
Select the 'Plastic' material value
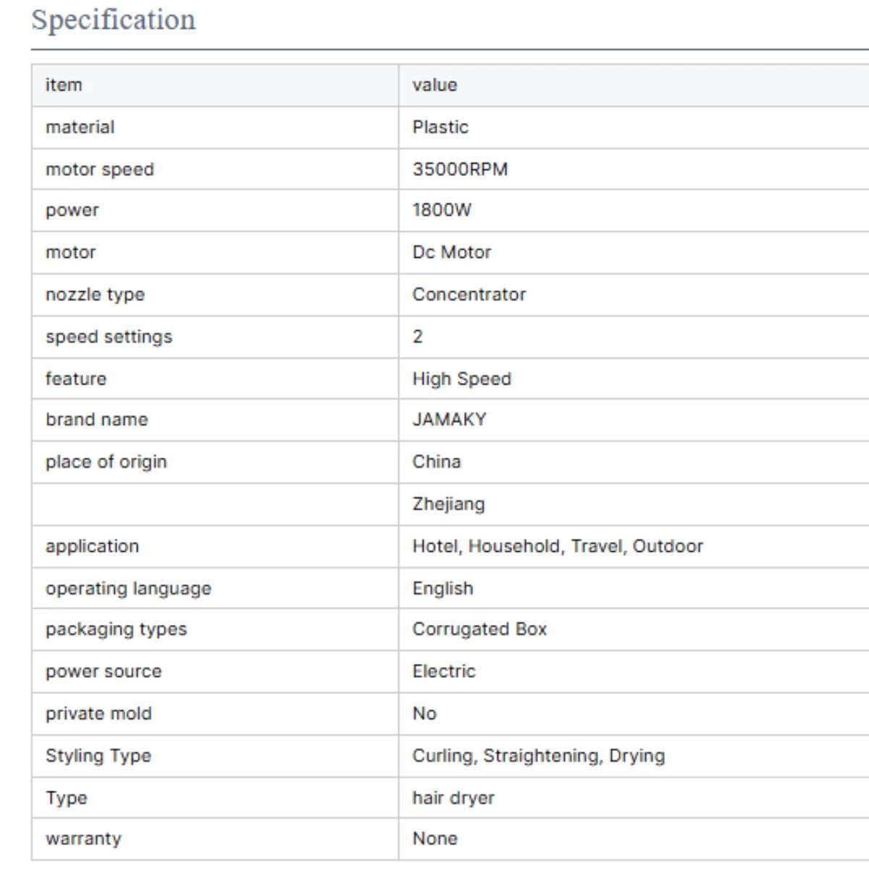coord(440,127)
